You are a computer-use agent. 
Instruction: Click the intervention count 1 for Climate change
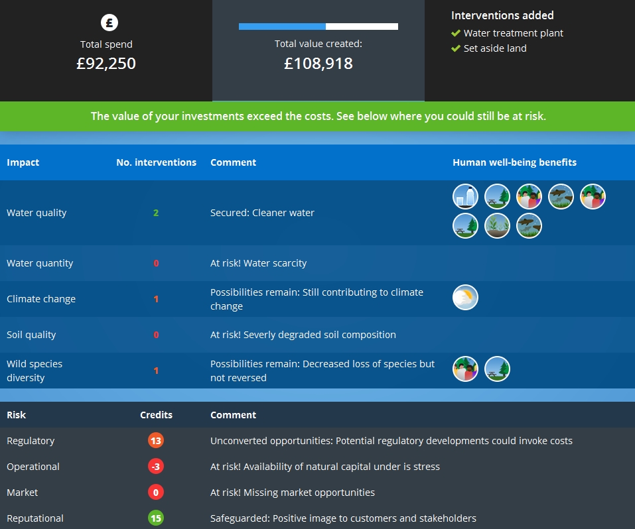[156, 299]
